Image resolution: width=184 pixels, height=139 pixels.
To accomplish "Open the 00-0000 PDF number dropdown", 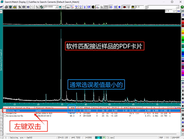I will pyautogui.click(x=57, y=7).
